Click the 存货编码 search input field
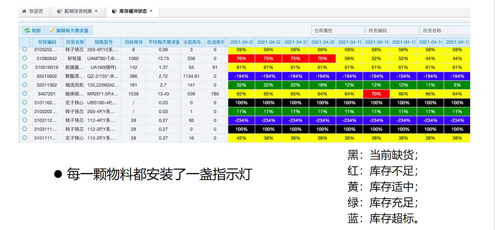This screenshot has width=495, height=230. (x=391, y=30)
